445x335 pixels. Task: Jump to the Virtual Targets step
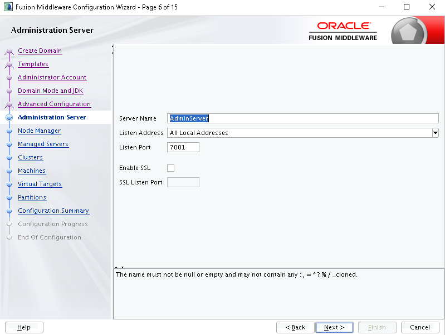click(40, 184)
